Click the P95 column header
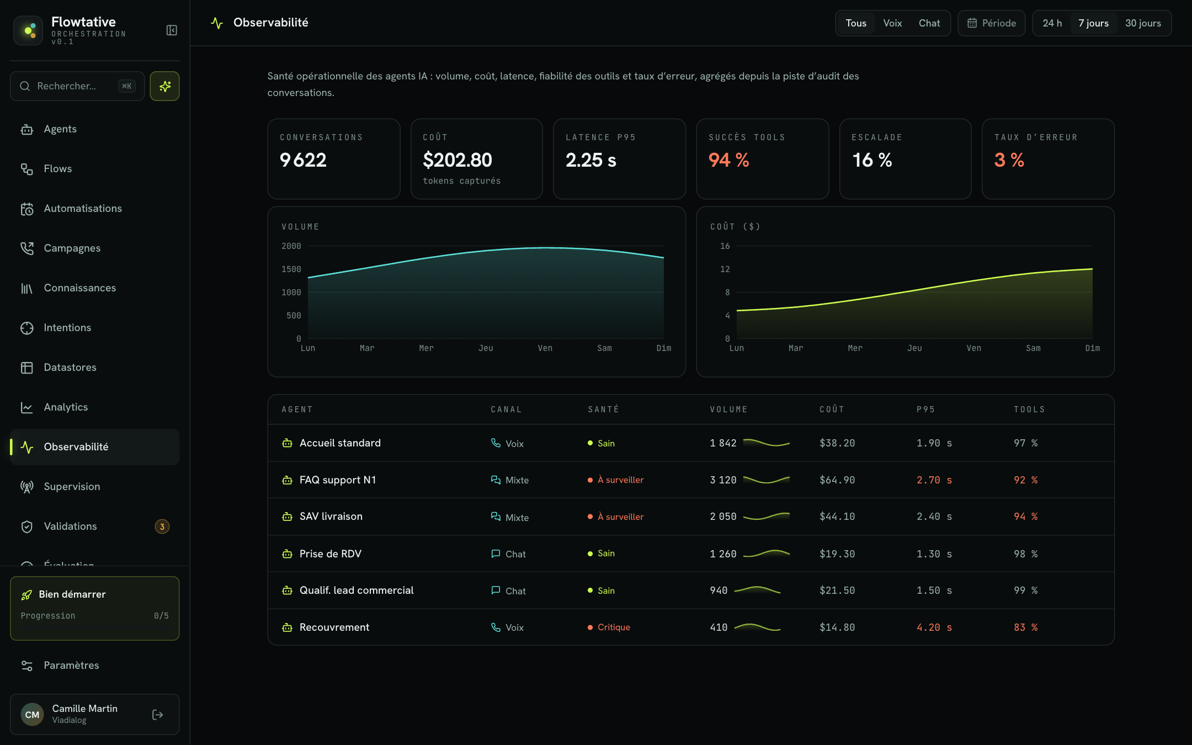Screen dimensions: 1192x745 coord(925,409)
